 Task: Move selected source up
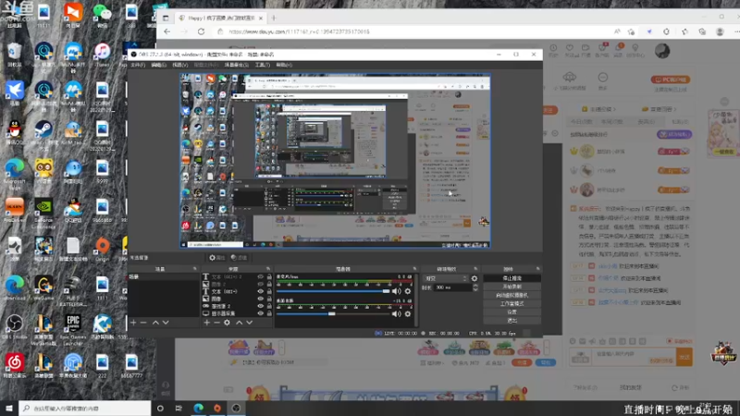coord(239,323)
